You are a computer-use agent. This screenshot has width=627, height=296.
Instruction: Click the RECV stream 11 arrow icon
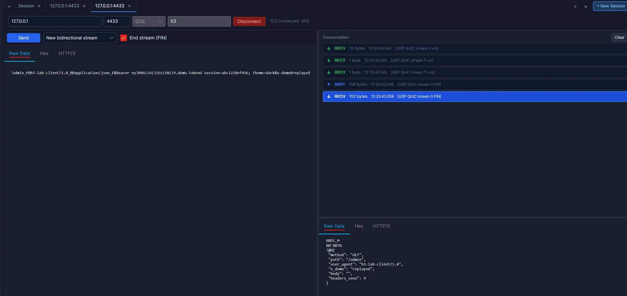pos(329,73)
